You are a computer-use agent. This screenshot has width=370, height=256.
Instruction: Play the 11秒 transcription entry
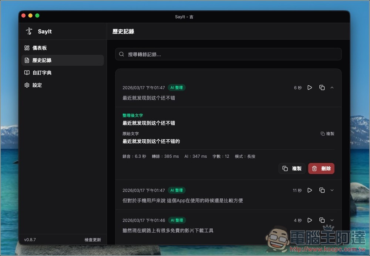click(310, 190)
